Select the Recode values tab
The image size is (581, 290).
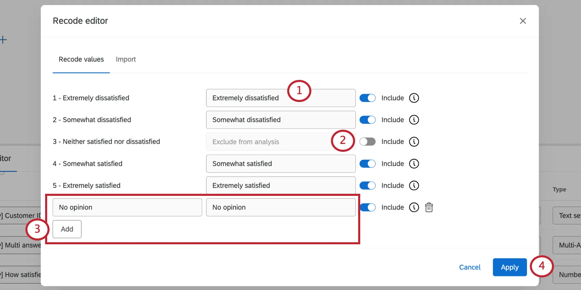click(81, 59)
